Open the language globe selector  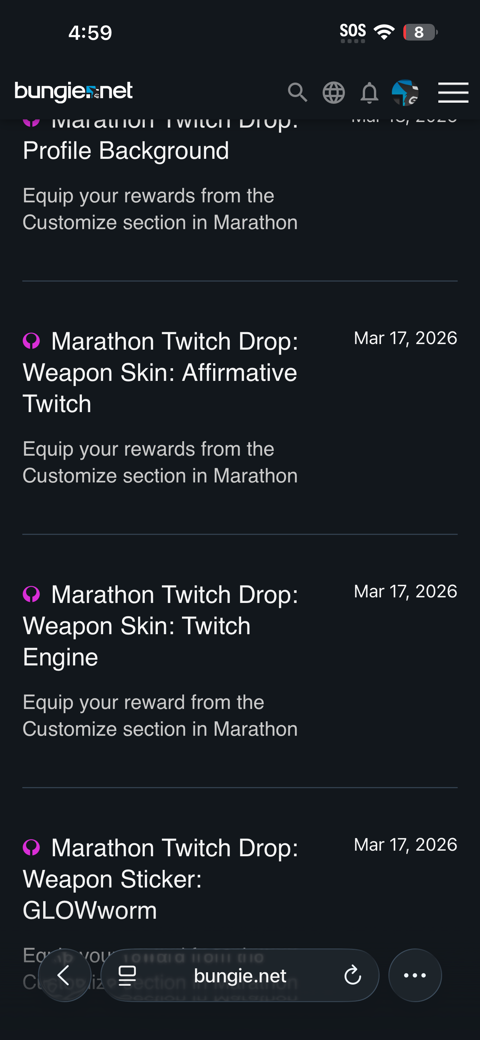tap(333, 93)
